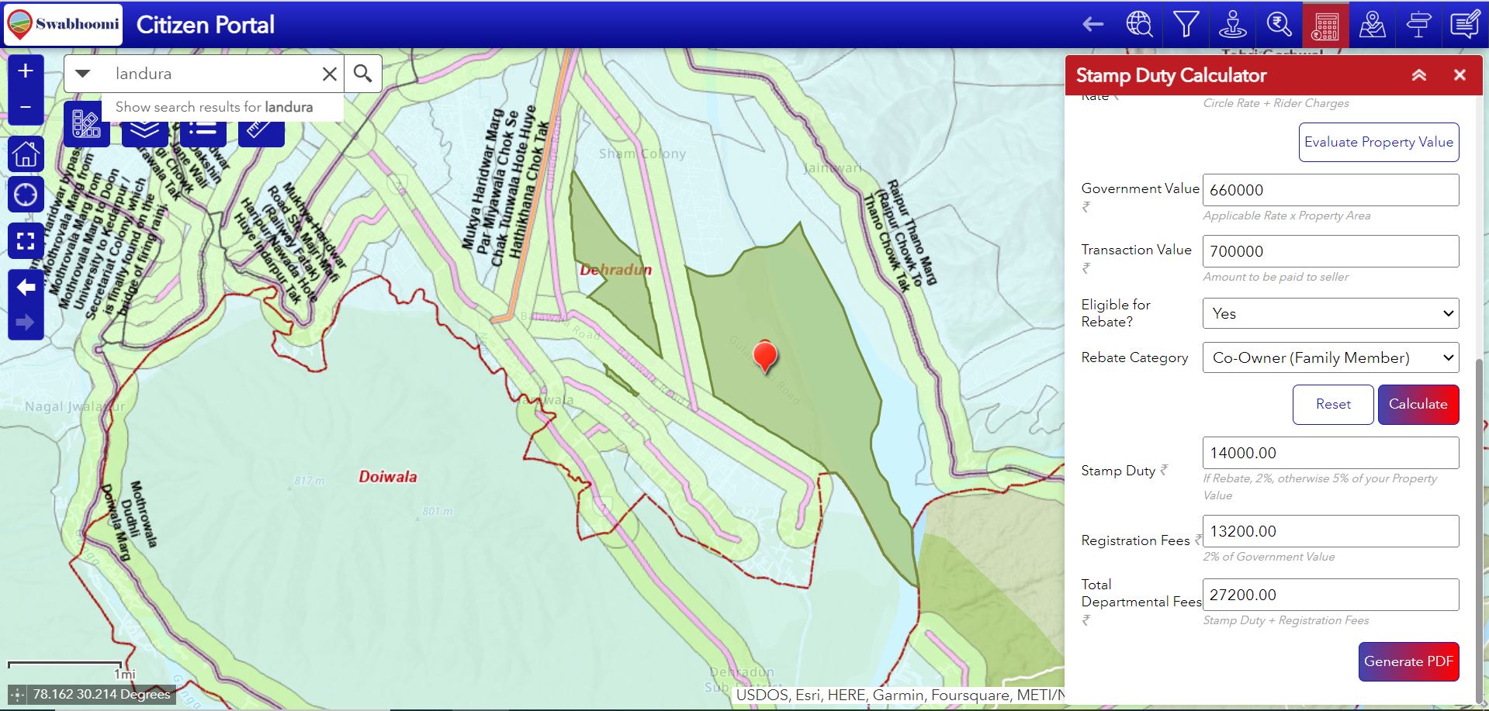Open search source dropdown arrow

pos(83,74)
